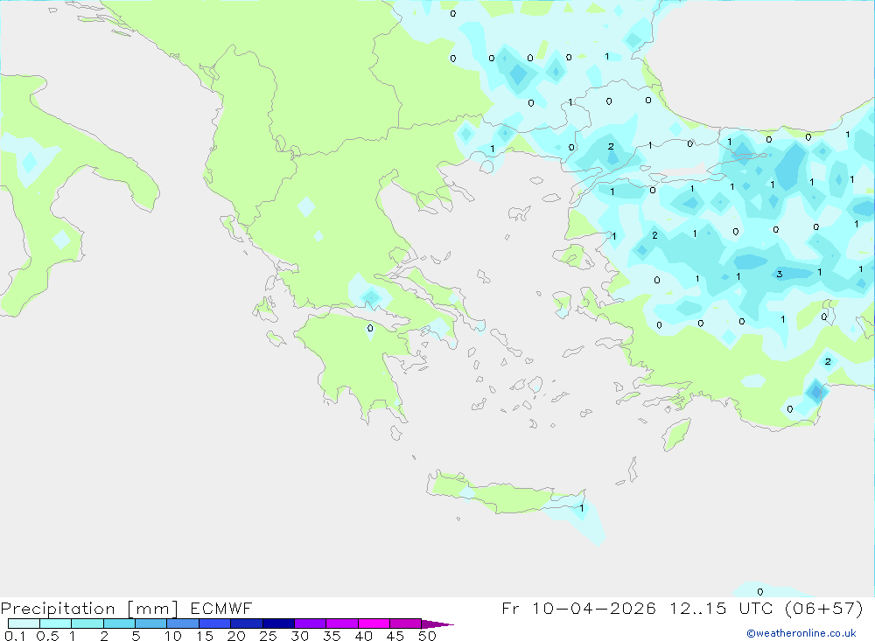Click the '40' legend scale label
This screenshot has width=875, height=641.
(x=364, y=636)
